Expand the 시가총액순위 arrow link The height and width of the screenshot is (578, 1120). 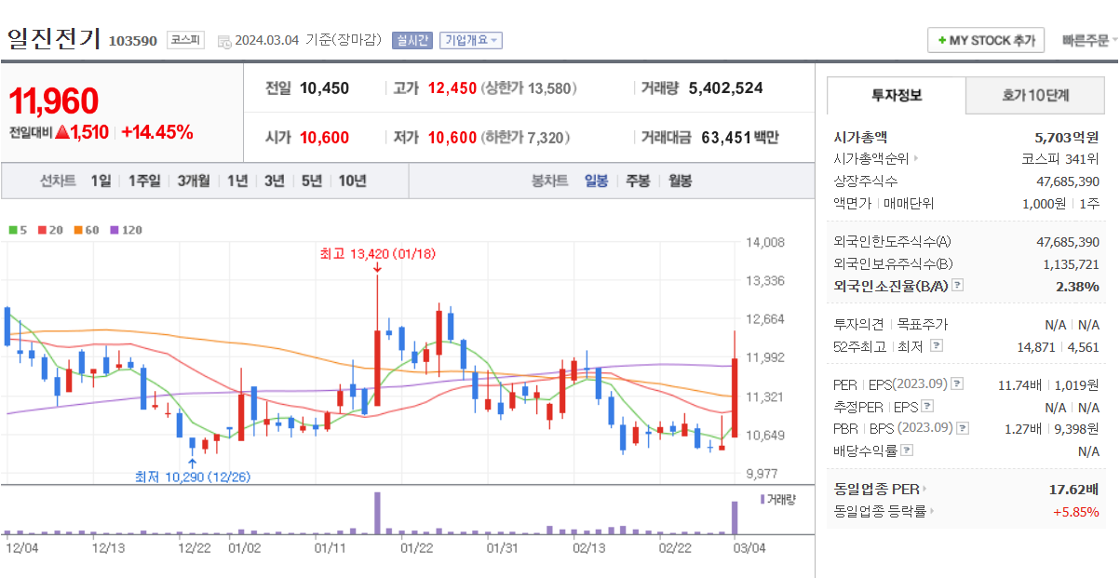point(916,158)
